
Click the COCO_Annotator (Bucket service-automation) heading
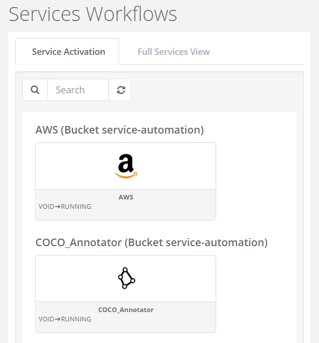coord(152,243)
